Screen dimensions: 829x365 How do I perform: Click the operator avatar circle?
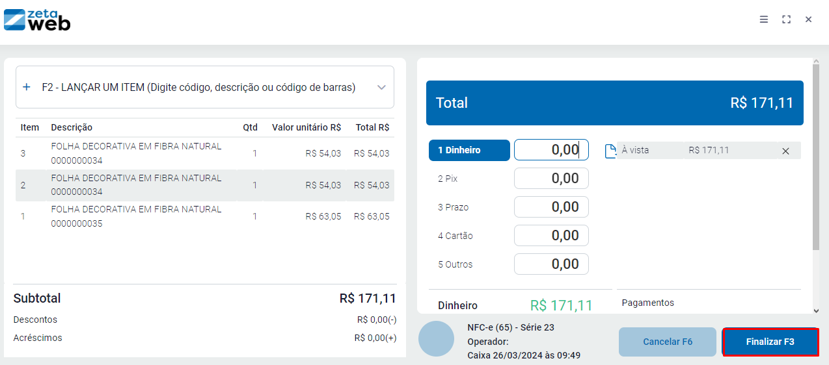click(436, 338)
